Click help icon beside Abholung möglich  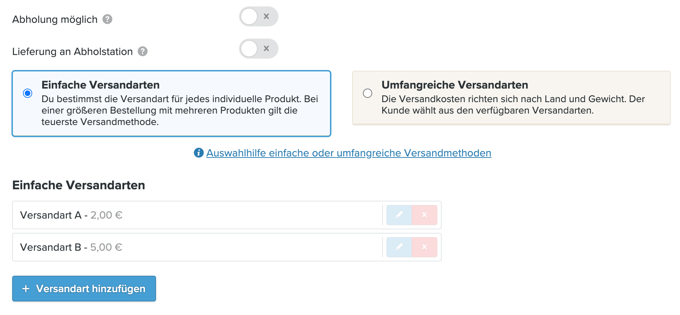[x=107, y=19]
